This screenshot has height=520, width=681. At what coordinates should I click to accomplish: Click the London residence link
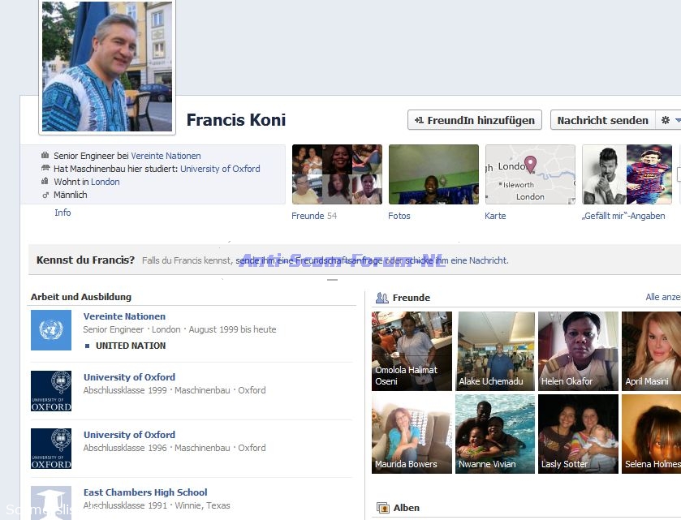(x=106, y=182)
